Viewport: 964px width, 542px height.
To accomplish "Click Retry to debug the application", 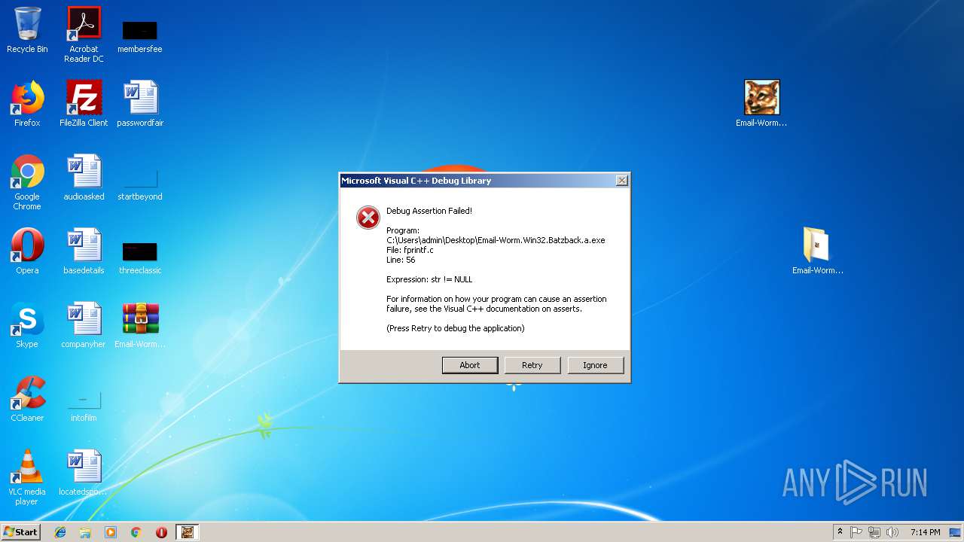I will tap(532, 365).
